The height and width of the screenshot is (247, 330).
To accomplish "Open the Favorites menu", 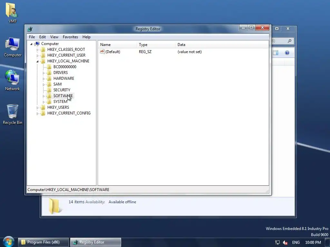I will [x=70, y=37].
